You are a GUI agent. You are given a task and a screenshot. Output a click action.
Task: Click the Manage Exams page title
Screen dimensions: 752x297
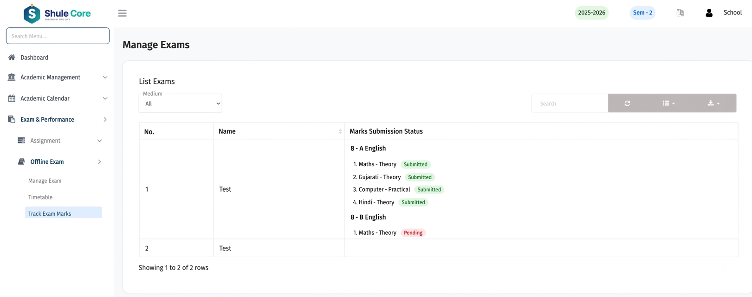pos(156,45)
